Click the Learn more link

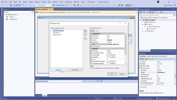point(96,12)
